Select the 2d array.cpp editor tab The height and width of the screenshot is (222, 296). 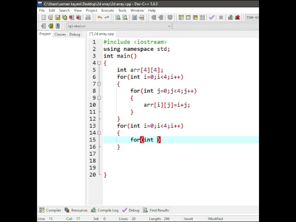click(x=102, y=34)
